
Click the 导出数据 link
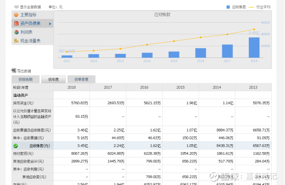24,71
